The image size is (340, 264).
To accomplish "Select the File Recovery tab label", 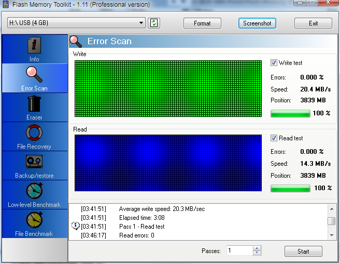I will (34, 147).
